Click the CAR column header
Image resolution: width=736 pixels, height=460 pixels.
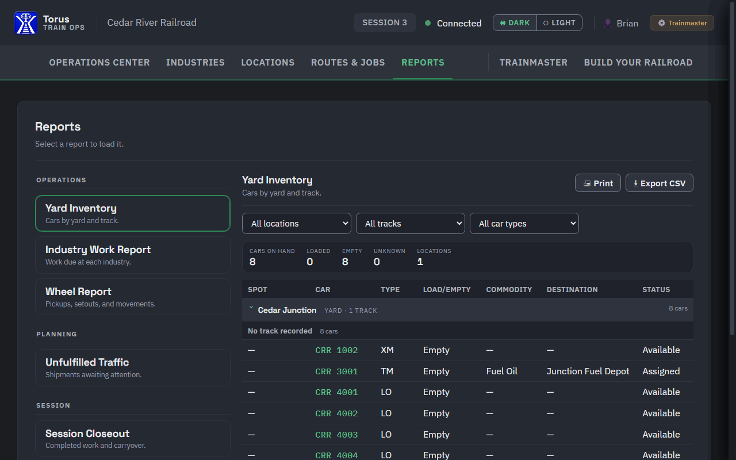point(323,290)
